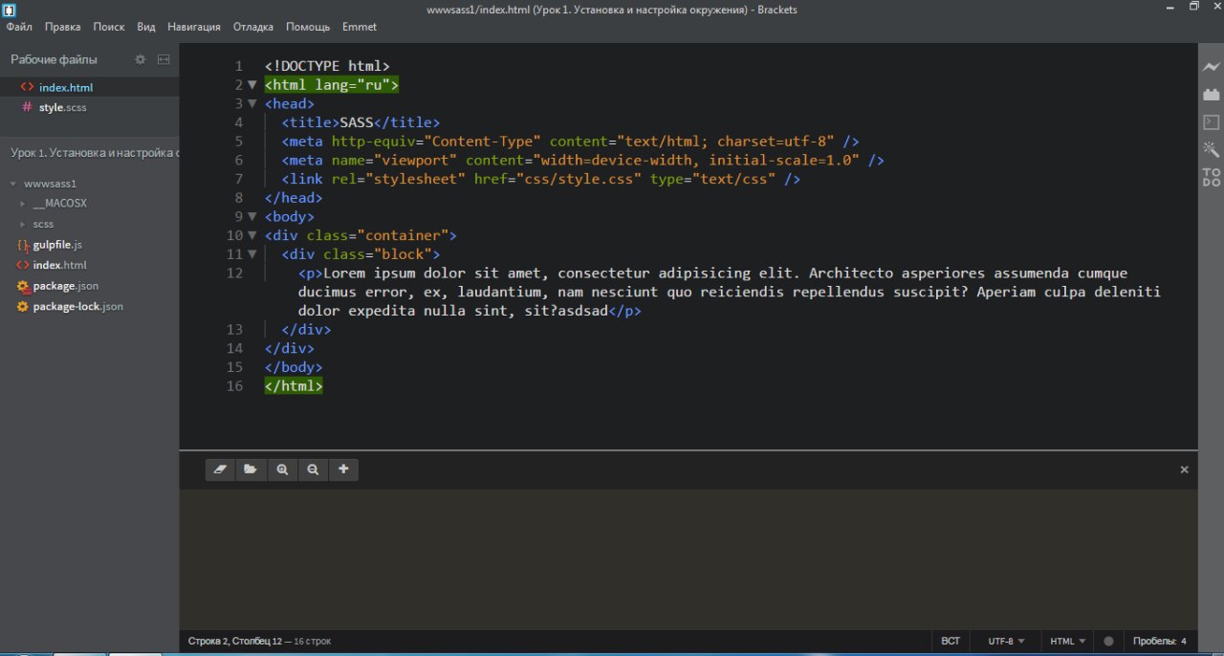Open the Emmet menu
The width and height of the screenshot is (1224, 656).
click(360, 27)
